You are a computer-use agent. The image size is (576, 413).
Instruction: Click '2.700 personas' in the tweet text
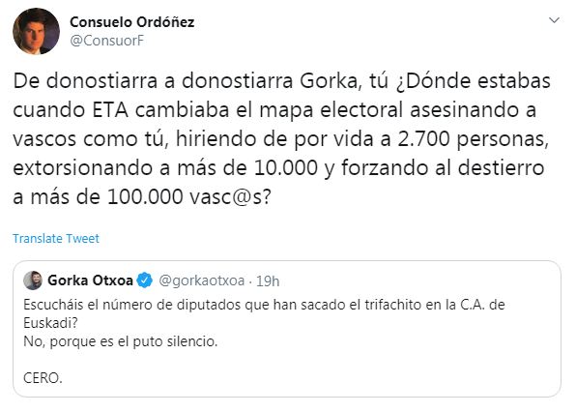(x=474, y=139)
